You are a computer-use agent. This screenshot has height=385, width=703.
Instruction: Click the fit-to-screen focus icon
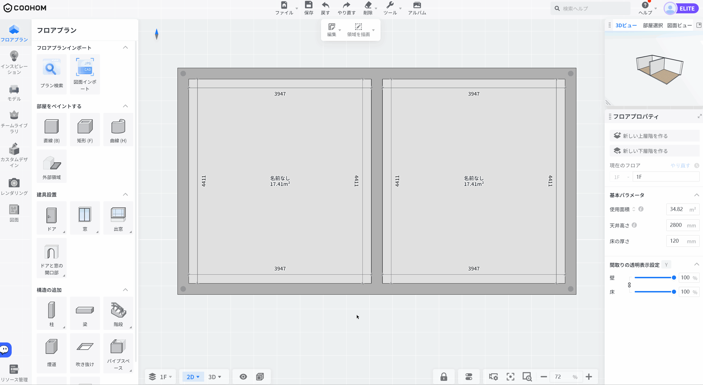coord(510,377)
